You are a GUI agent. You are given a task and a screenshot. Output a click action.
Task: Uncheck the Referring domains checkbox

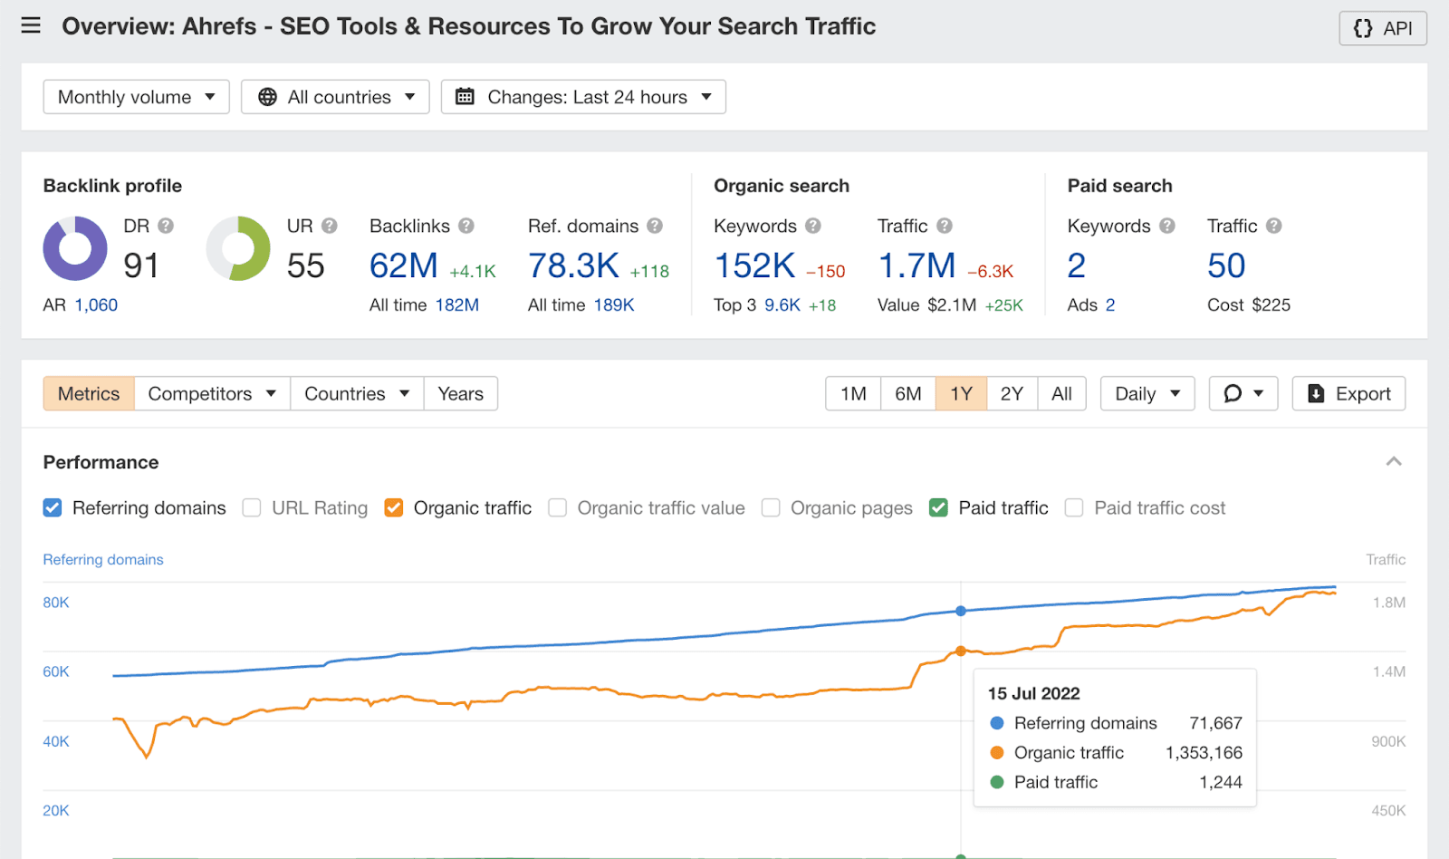pyautogui.click(x=53, y=508)
